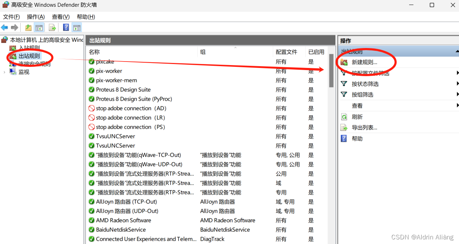Click the refresh icon beside 刷新
Screen dimensions: 459x244
pos(344,117)
